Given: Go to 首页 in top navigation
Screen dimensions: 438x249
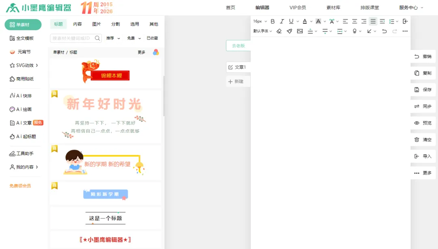Looking at the screenshot, I should click(x=230, y=8).
